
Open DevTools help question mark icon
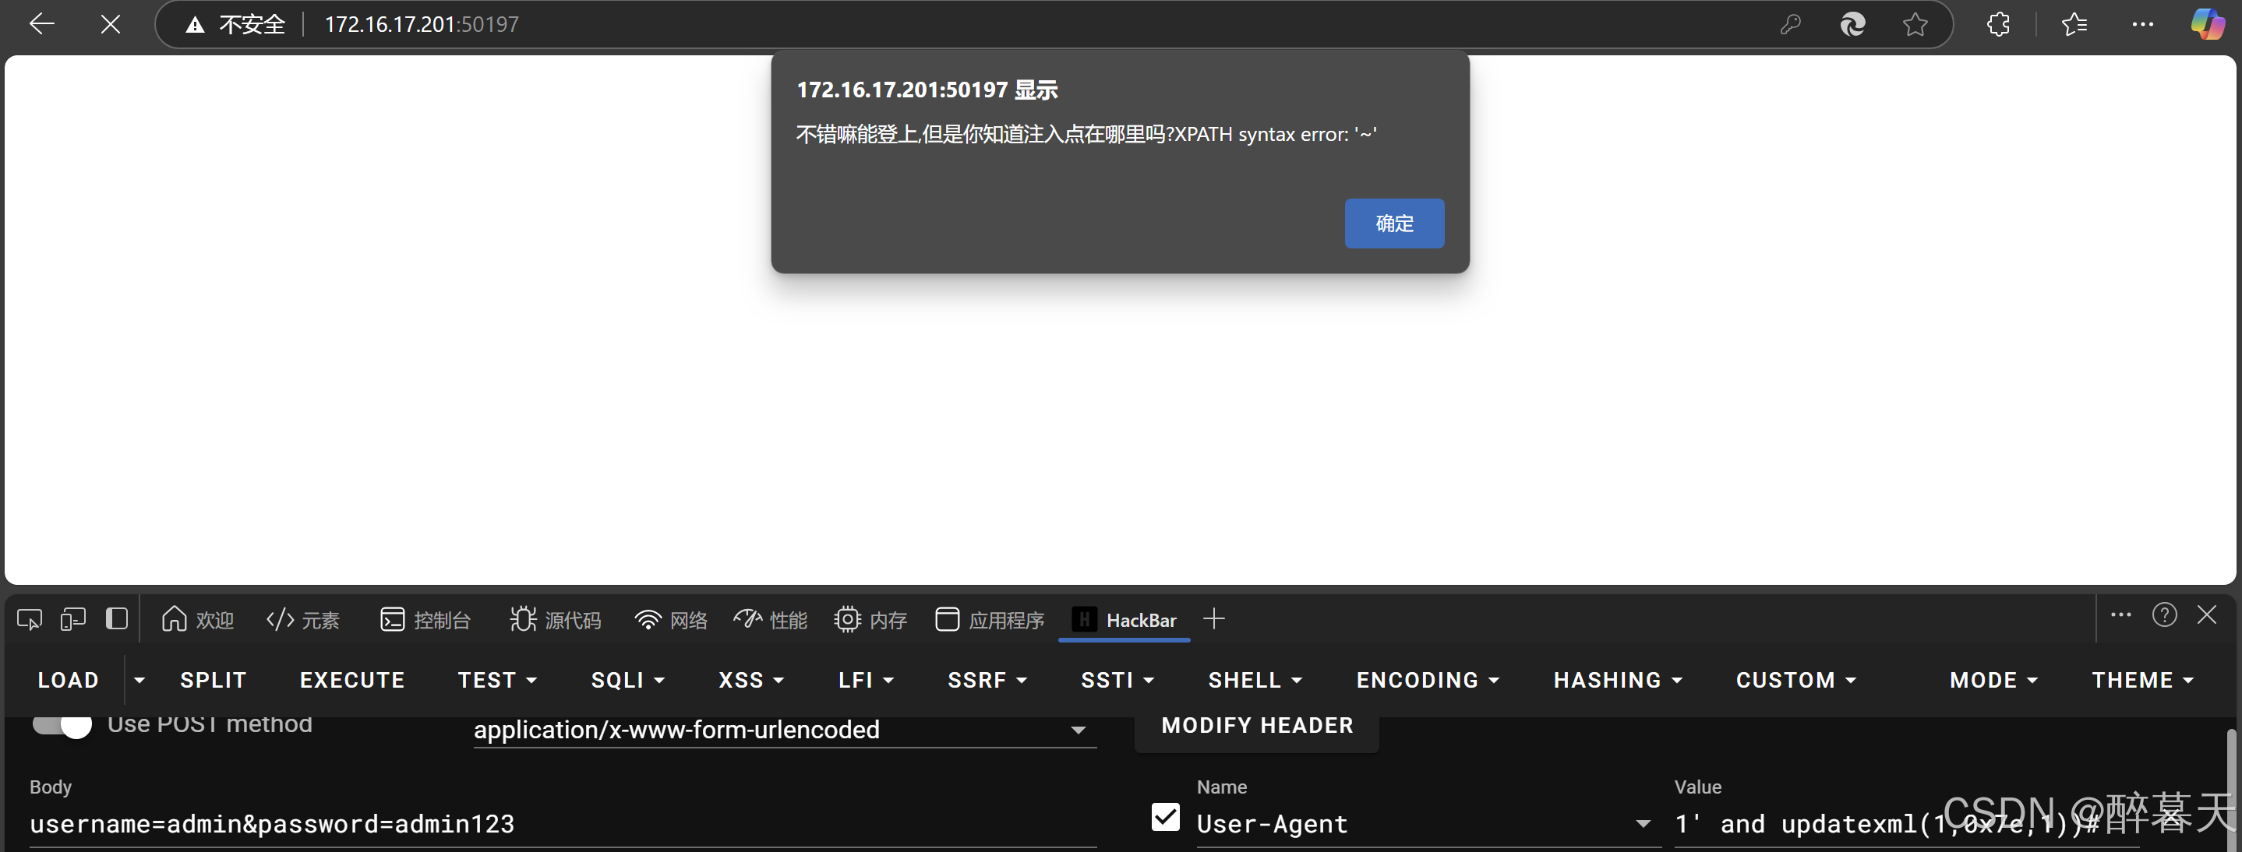click(x=2163, y=615)
